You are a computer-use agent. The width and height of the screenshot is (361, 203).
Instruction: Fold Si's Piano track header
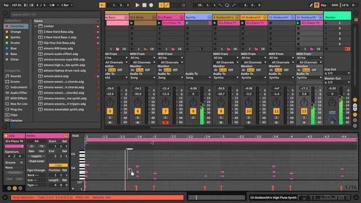[182, 17]
